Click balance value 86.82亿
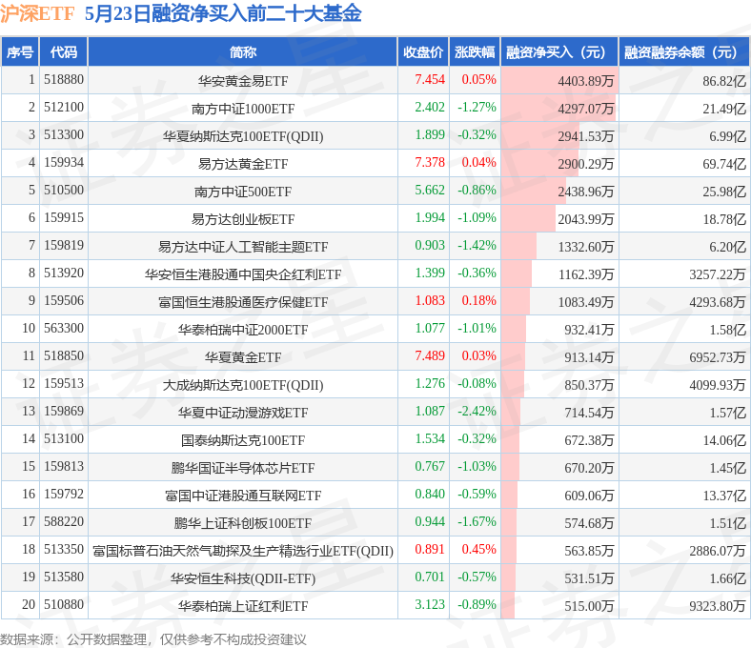The image size is (751, 648). [x=724, y=81]
